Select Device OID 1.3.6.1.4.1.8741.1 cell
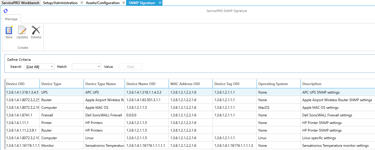 coord(22,115)
